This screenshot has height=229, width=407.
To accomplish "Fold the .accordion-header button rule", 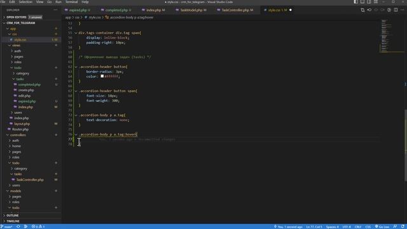I will click(x=76, y=67).
